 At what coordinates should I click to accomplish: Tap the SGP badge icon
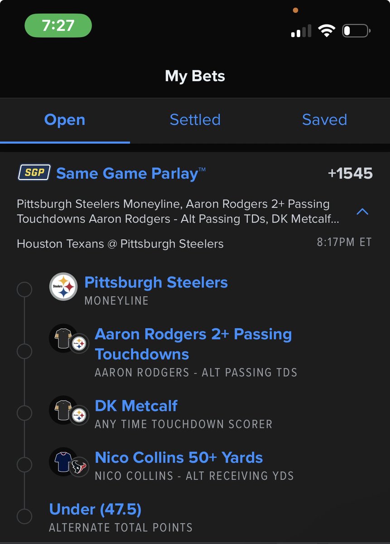click(x=34, y=173)
